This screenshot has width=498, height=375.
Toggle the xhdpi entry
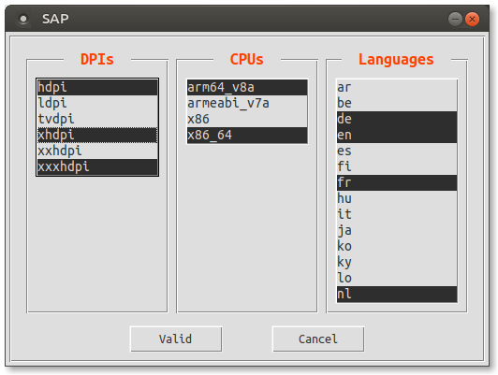pyautogui.click(x=97, y=136)
